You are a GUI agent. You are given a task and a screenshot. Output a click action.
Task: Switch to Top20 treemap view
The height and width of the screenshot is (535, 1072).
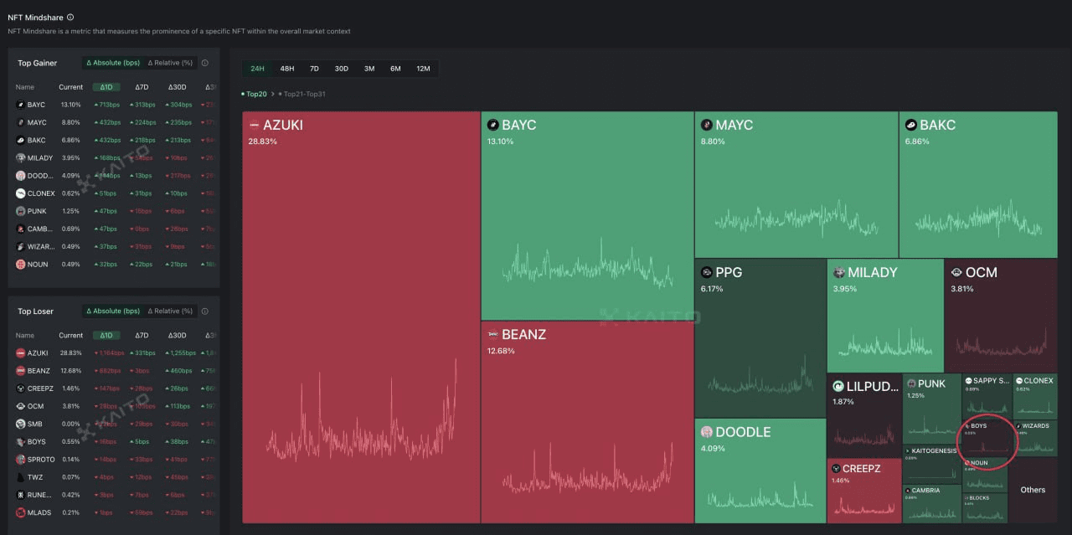[254, 94]
